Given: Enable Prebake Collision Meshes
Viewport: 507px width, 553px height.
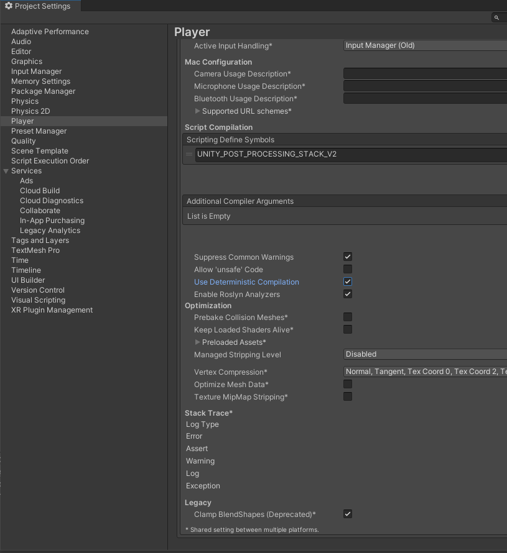Looking at the screenshot, I should tap(347, 317).
